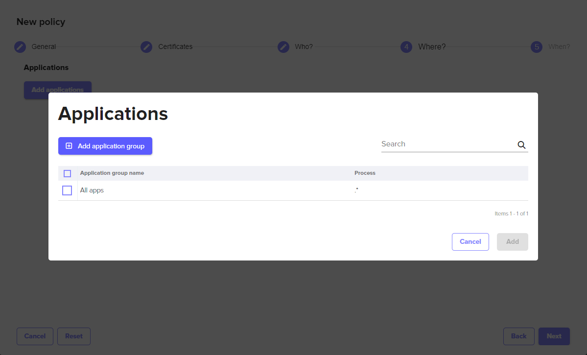
Task: Click the magnifying glass search icon
Action: [x=521, y=145]
